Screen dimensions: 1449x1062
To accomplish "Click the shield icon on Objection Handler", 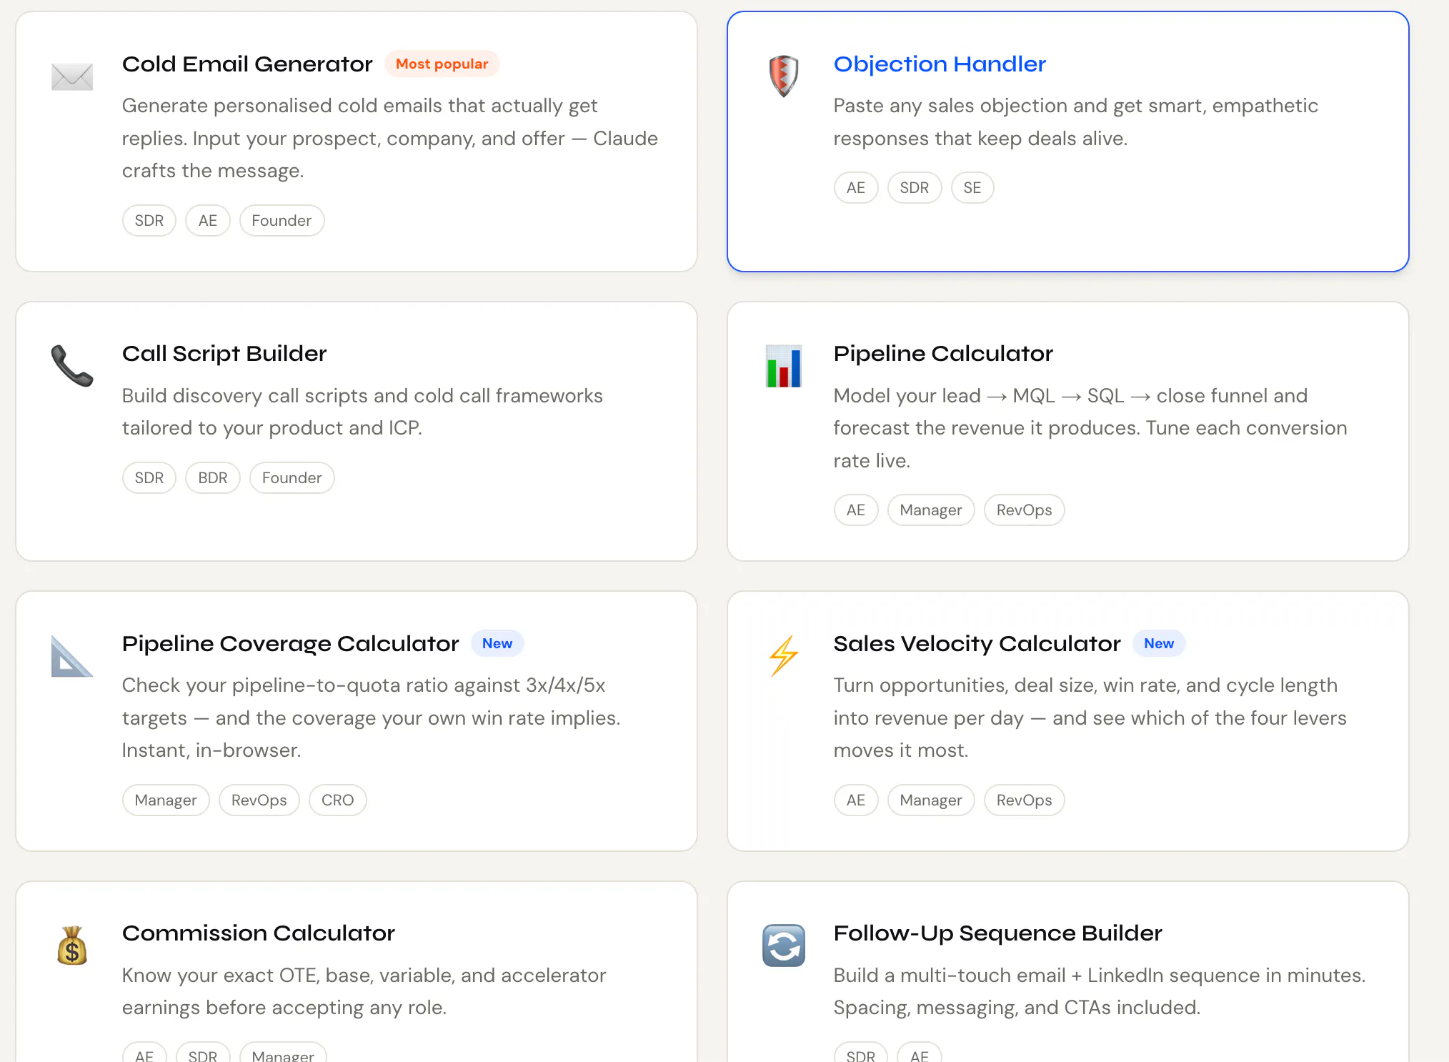I will [783, 76].
